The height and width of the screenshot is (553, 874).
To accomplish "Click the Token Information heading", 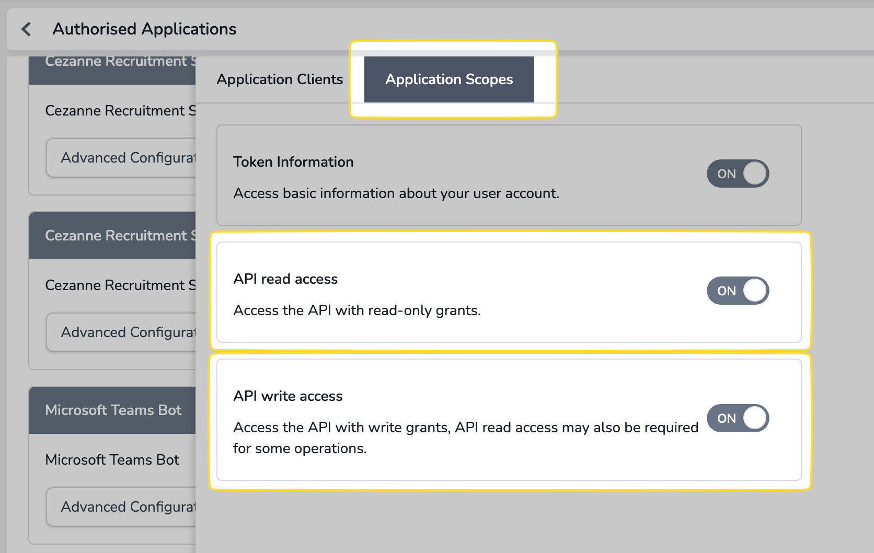I will pyautogui.click(x=293, y=162).
